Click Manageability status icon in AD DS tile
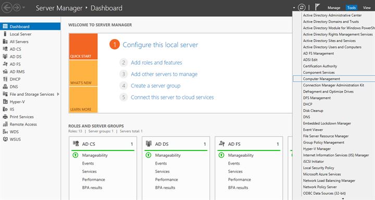 (148, 155)
